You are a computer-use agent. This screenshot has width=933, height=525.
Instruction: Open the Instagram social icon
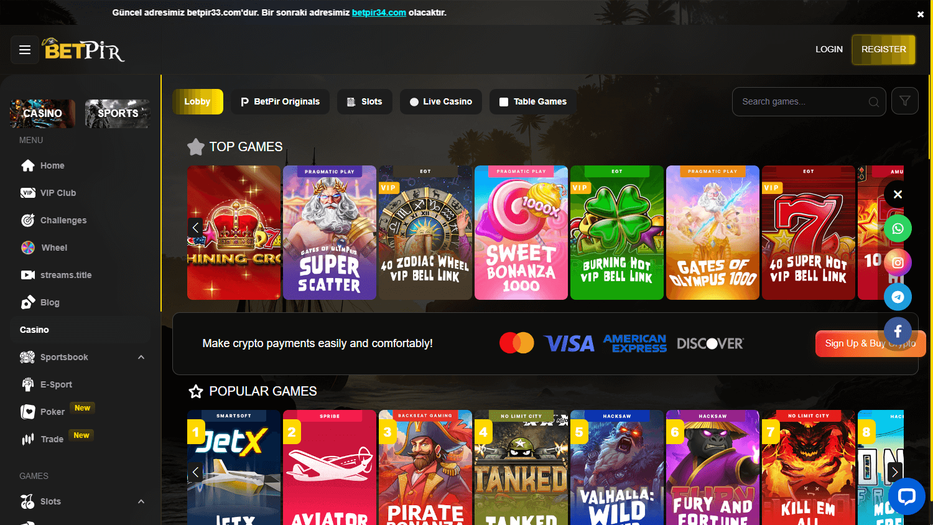click(x=898, y=262)
